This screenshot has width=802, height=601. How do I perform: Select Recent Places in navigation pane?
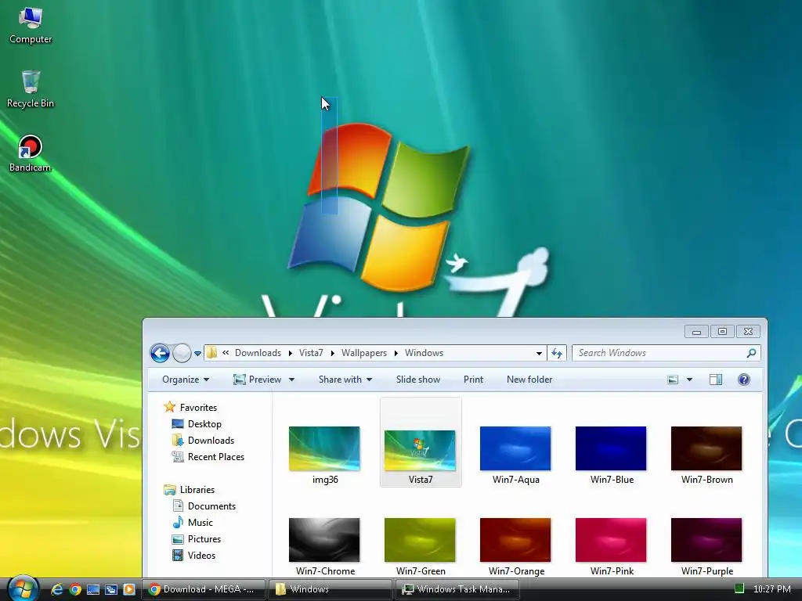pyautogui.click(x=208, y=456)
